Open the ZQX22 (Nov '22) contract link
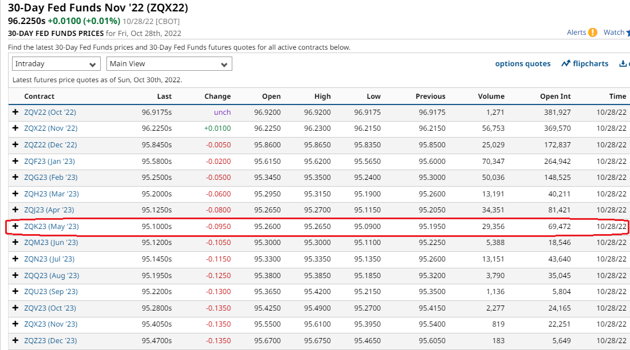The image size is (630, 350). tap(51, 129)
